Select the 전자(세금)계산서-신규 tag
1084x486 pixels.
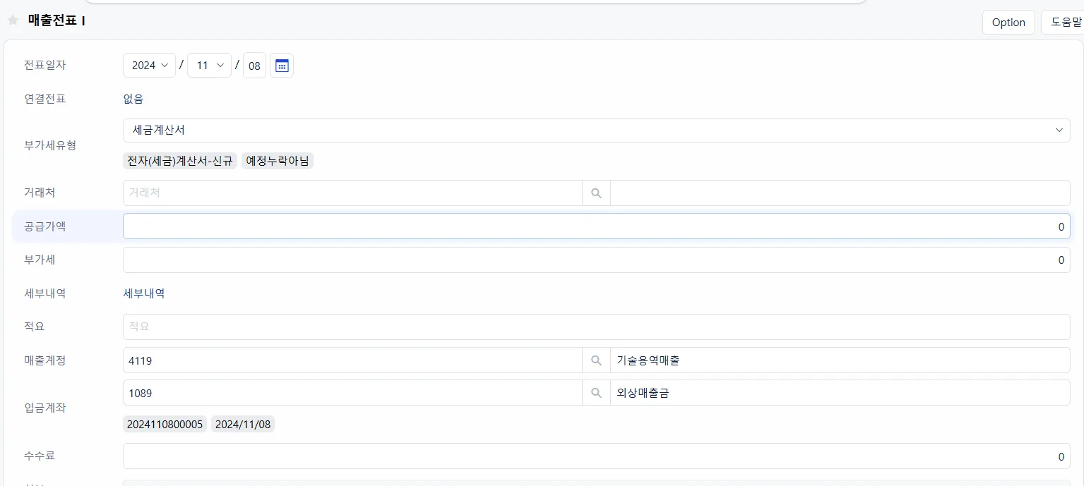(180, 161)
